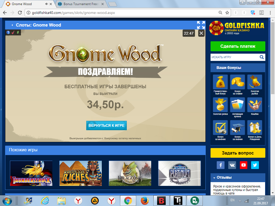
Task: Open the Windows Start menu
Action: (7, 201)
